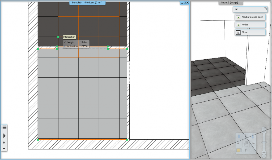Zoom in with the plus button on floorplan
Screen dimensions: 272x160
pos(4,143)
